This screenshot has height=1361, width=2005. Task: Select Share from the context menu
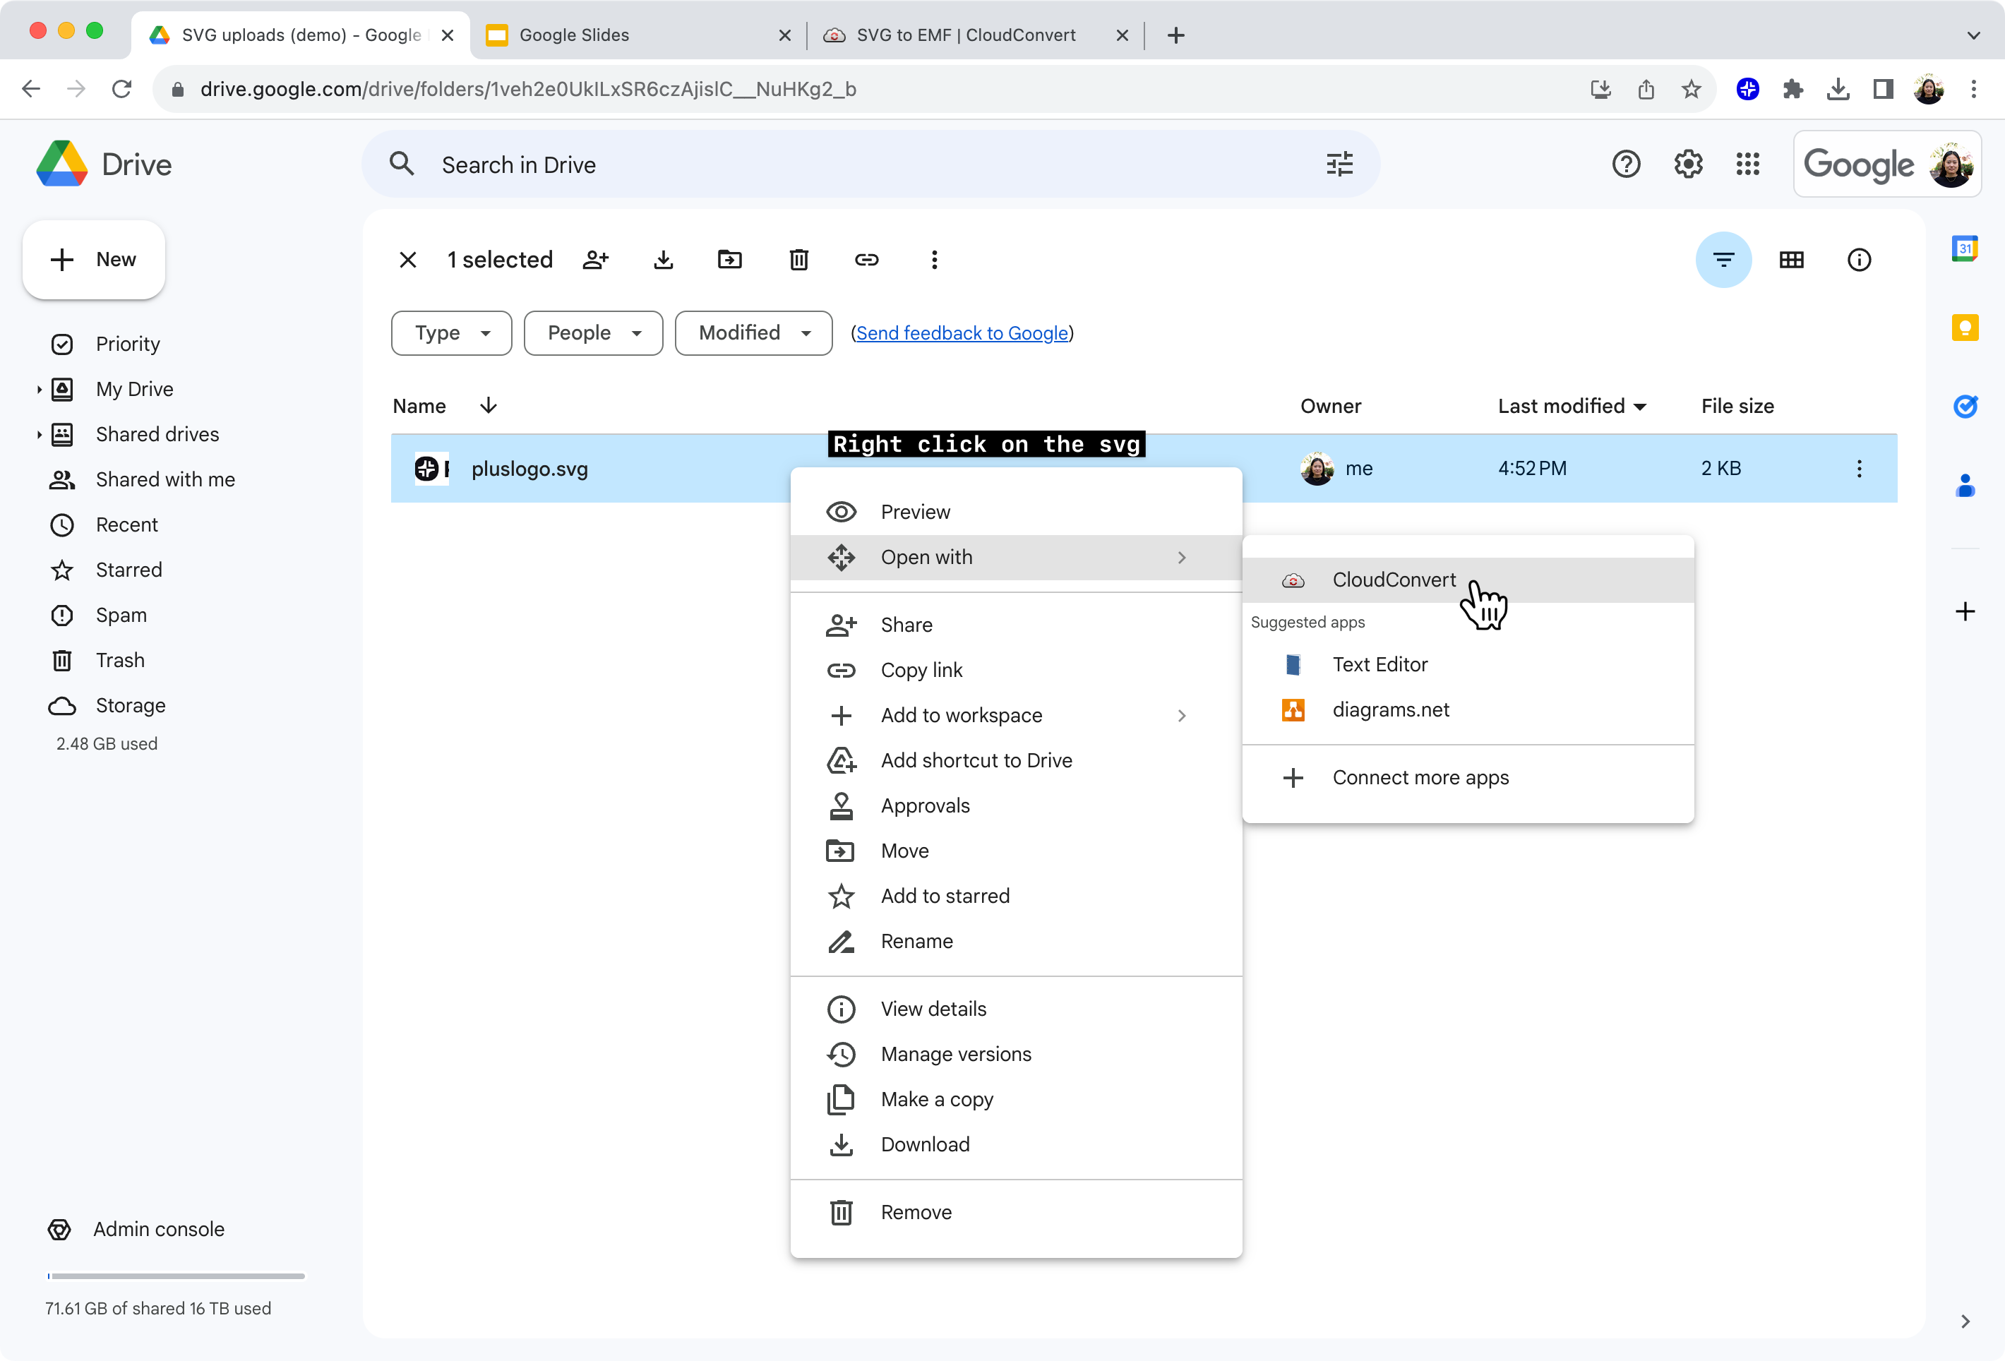1015,625
